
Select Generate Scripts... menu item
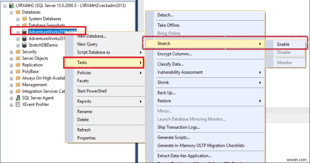[x=205, y=137]
